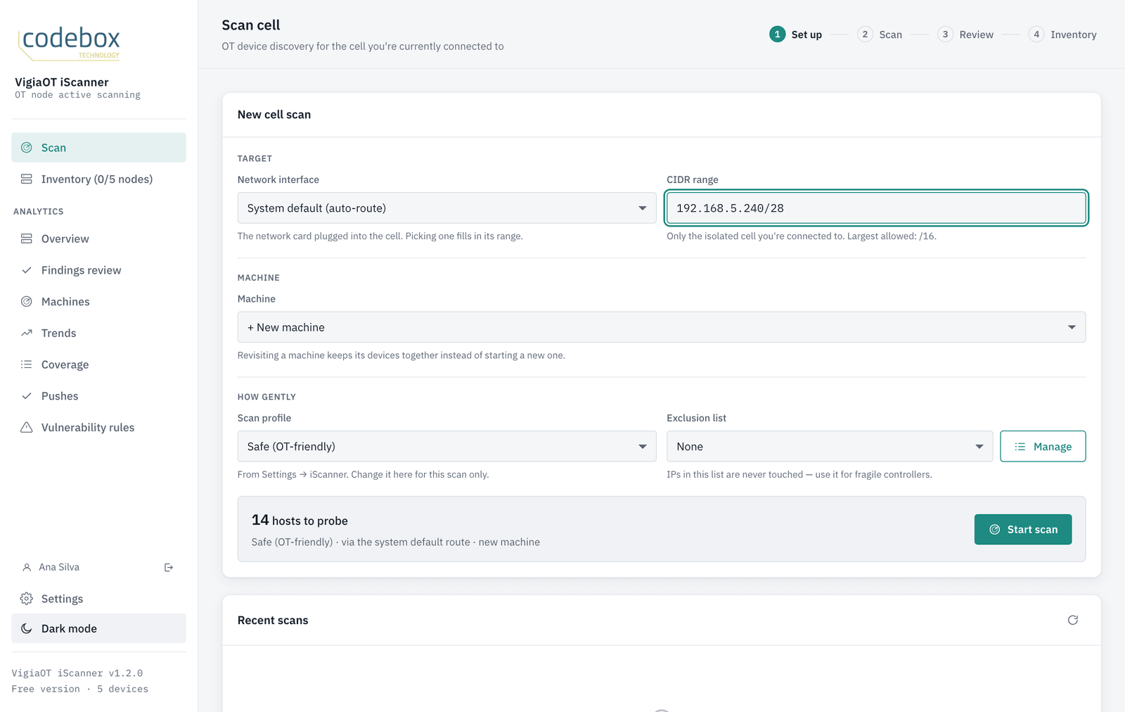Click the Machines radar icon in sidebar
Image resolution: width=1125 pixels, height=712 pixels.
[27, 302]
